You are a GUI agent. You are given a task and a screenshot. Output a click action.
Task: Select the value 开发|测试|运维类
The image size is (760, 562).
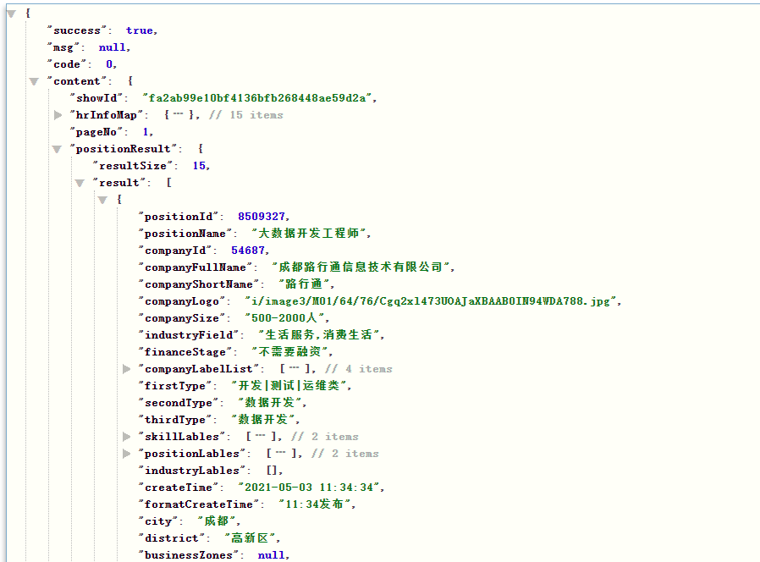[289, 386]
